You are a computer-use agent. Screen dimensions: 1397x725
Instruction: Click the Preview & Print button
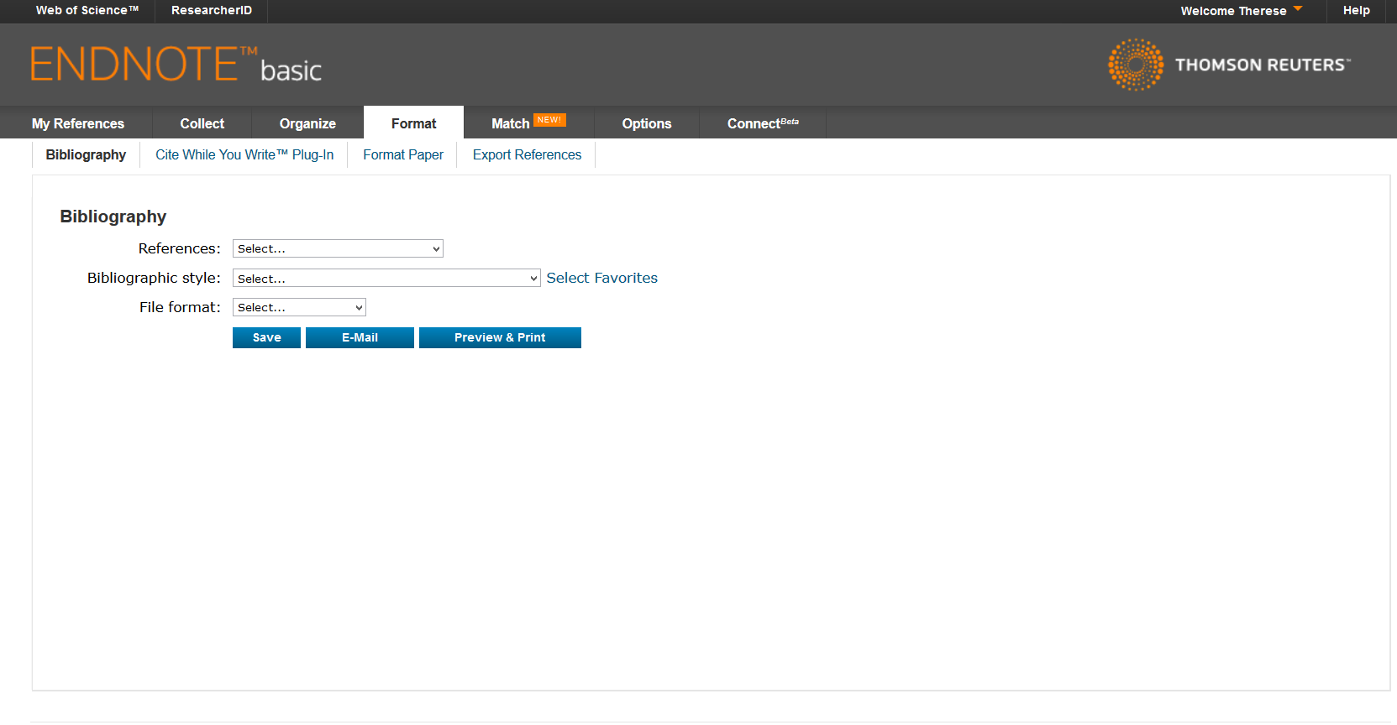click(500, 337)
